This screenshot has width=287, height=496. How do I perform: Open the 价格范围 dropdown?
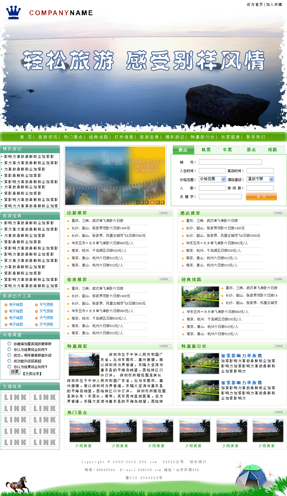coord(213,179)
